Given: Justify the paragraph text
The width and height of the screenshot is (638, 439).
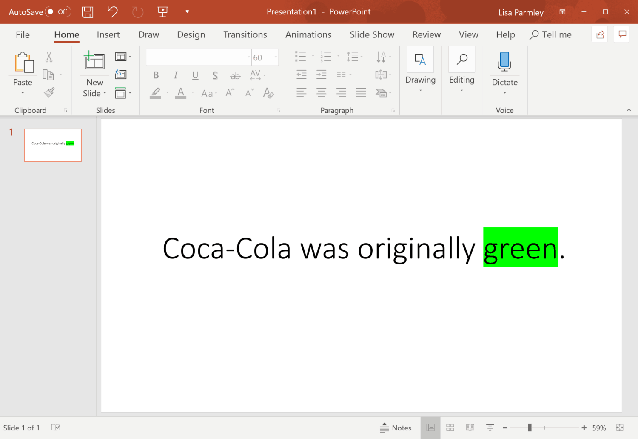Looking at the screenshot, I should [361, 92].
